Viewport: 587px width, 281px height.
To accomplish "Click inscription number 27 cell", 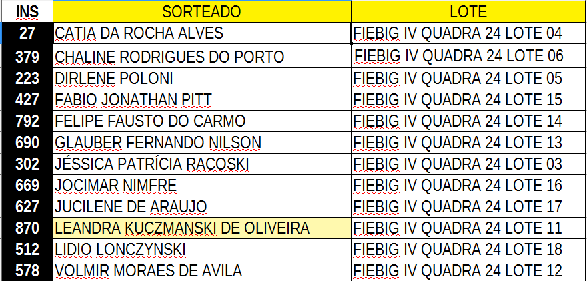I will 27,33.
